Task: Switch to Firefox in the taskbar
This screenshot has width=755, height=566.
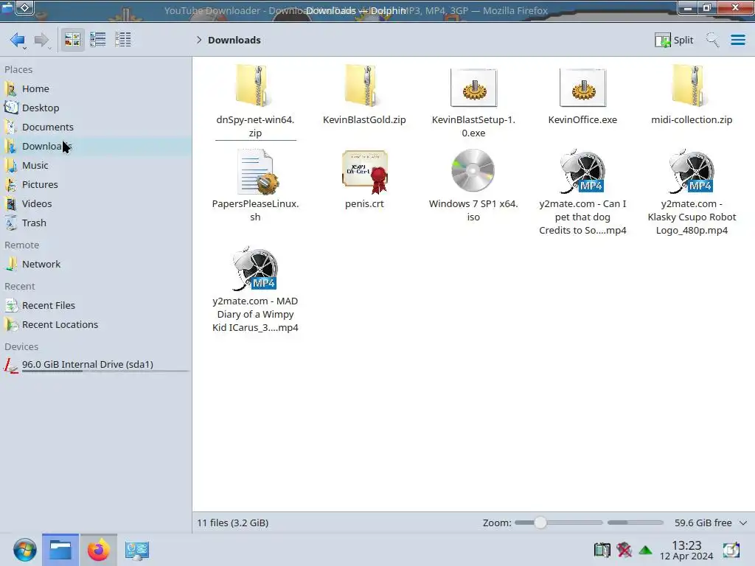Action: point(98,550)
